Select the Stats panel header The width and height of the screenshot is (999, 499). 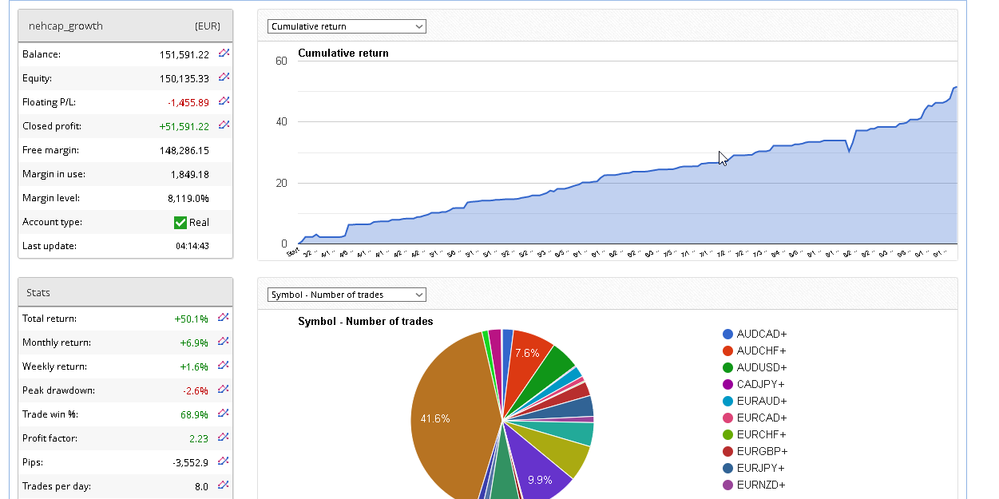(125, 293)
